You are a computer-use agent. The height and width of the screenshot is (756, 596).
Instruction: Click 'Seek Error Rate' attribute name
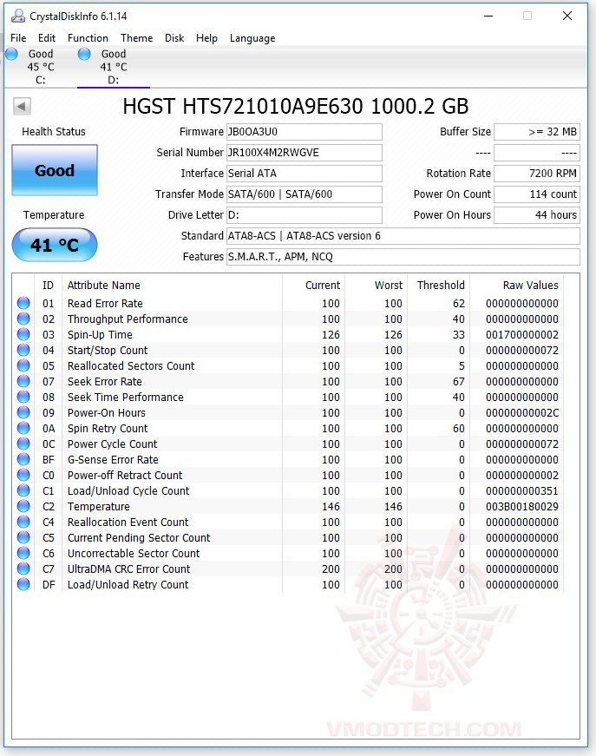tap(105, 381)
